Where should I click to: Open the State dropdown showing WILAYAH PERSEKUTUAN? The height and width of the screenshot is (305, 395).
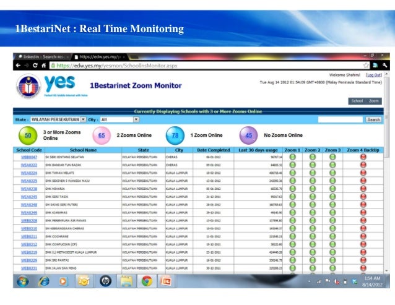(58, 119)
